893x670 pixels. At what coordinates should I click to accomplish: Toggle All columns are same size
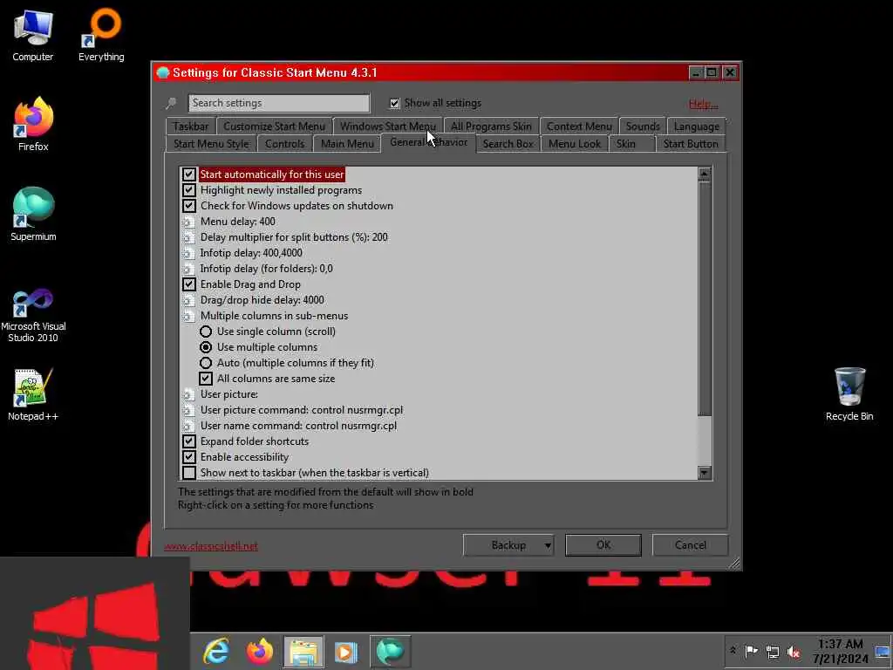click(206, 379)
